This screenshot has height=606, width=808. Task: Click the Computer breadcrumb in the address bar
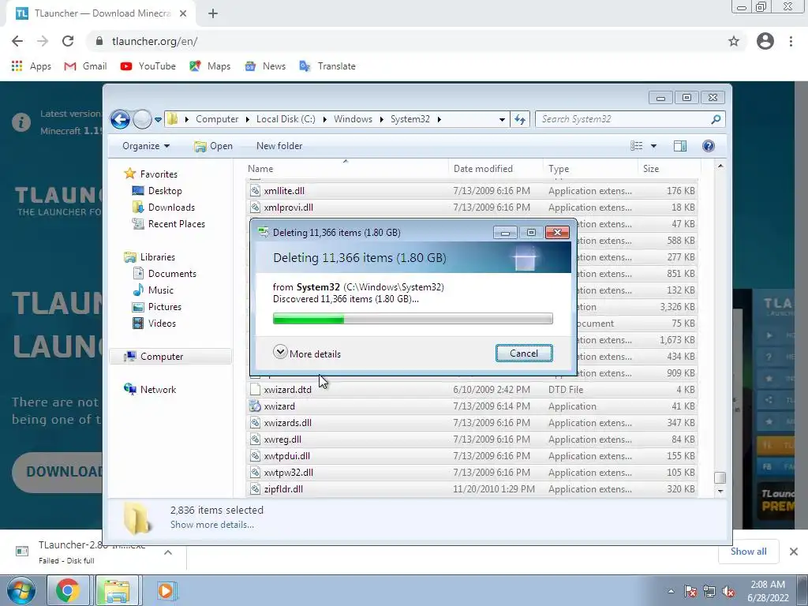pos(217,119)
